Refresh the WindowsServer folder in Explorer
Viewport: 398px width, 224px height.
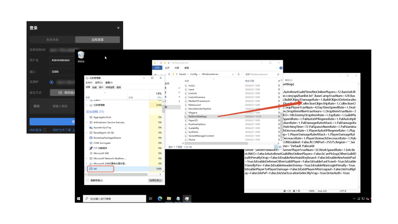238,74
